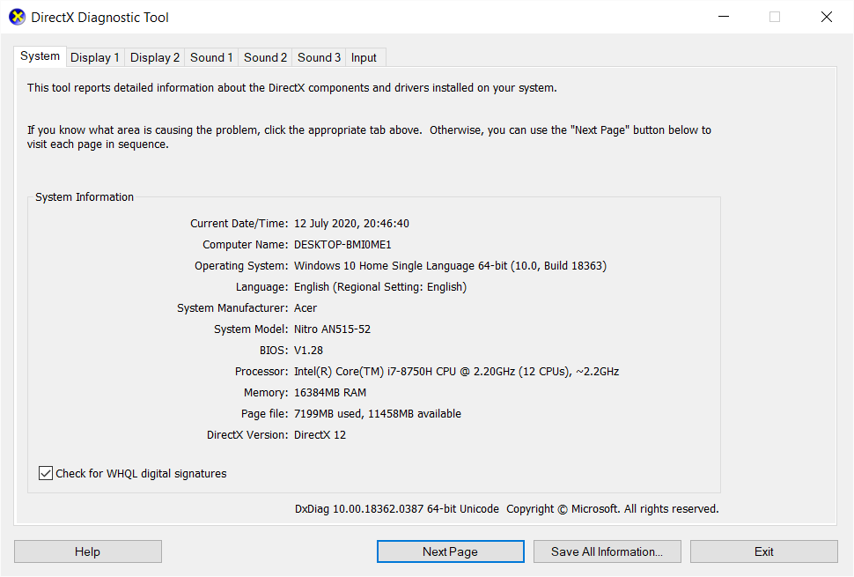Click the DirectX Diagnostic Tool title icon
854x577 pixels.
pos(18,17)
